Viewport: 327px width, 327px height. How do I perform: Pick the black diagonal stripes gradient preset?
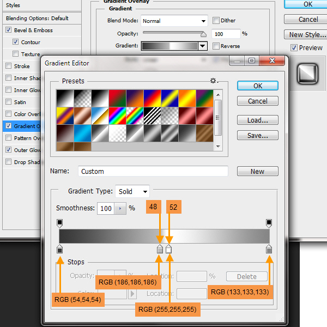pyautogui.click(x=152, y=116)
